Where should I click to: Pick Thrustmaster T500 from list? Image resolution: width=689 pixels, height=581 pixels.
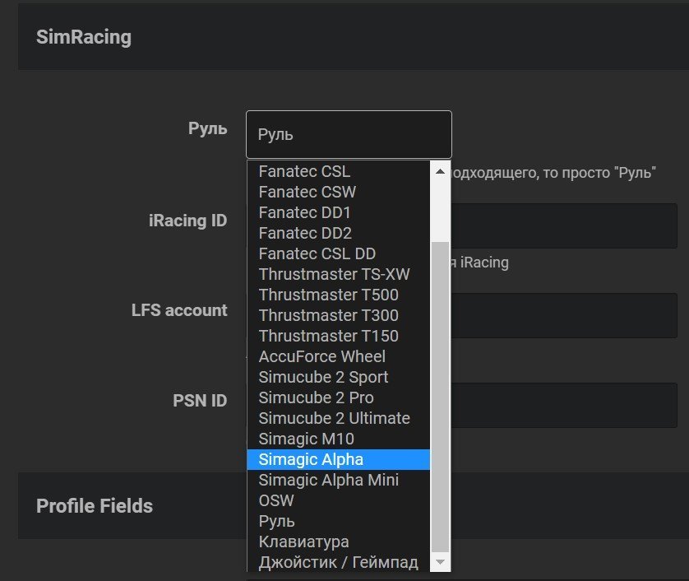click(x=328, y=295)
